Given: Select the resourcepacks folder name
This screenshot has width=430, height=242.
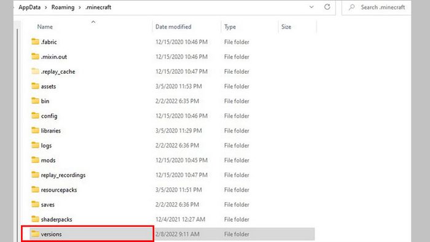Looking at the screenshot, I should [59, 190].
